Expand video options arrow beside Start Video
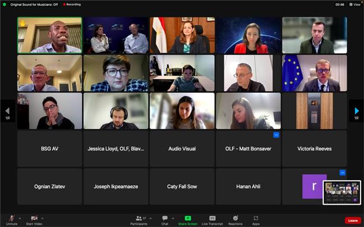The width and height of the screenshot is (364, 227). 42,218
